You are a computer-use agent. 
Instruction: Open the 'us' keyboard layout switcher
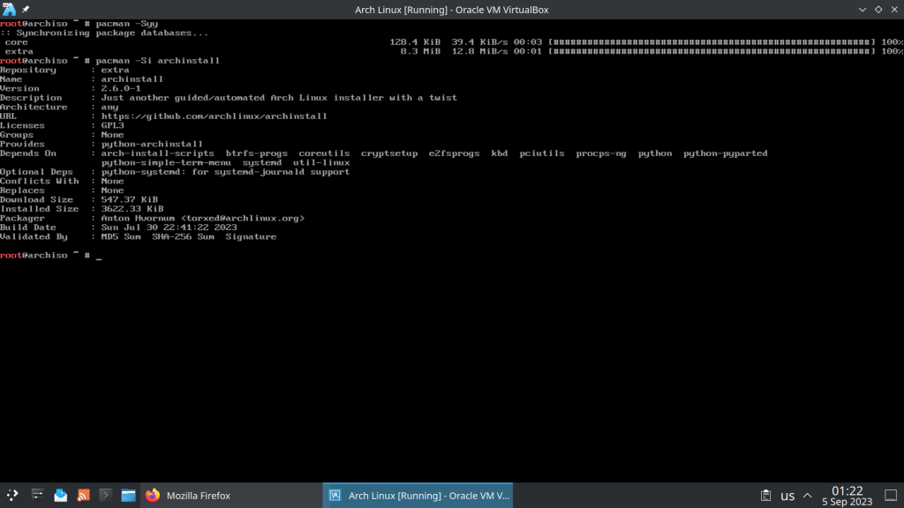(x=787, y=495)
